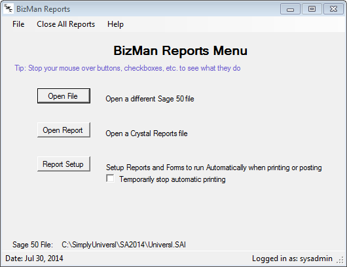Viewport: 347px width, 267px height.
Task: Enable Temporarily stop automatic printing checkbox
Action: (110, 179)
